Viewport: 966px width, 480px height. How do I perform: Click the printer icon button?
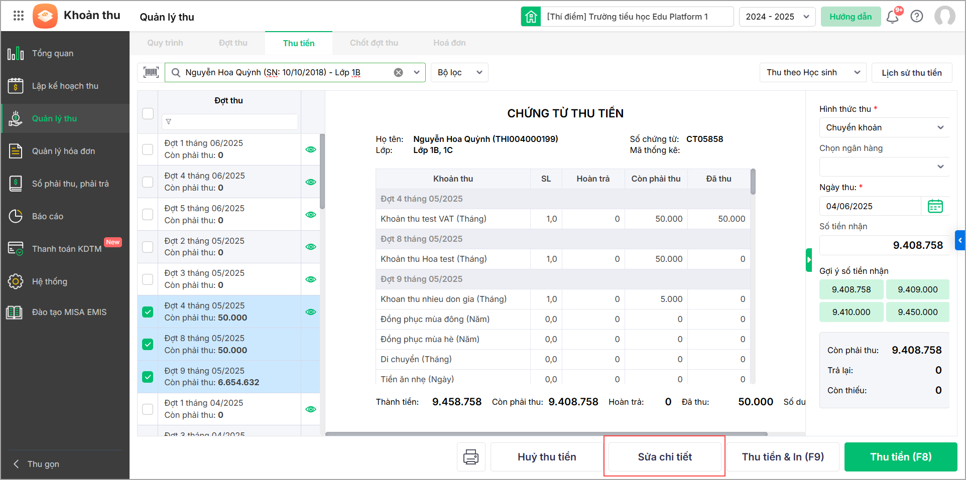point(471,457)
